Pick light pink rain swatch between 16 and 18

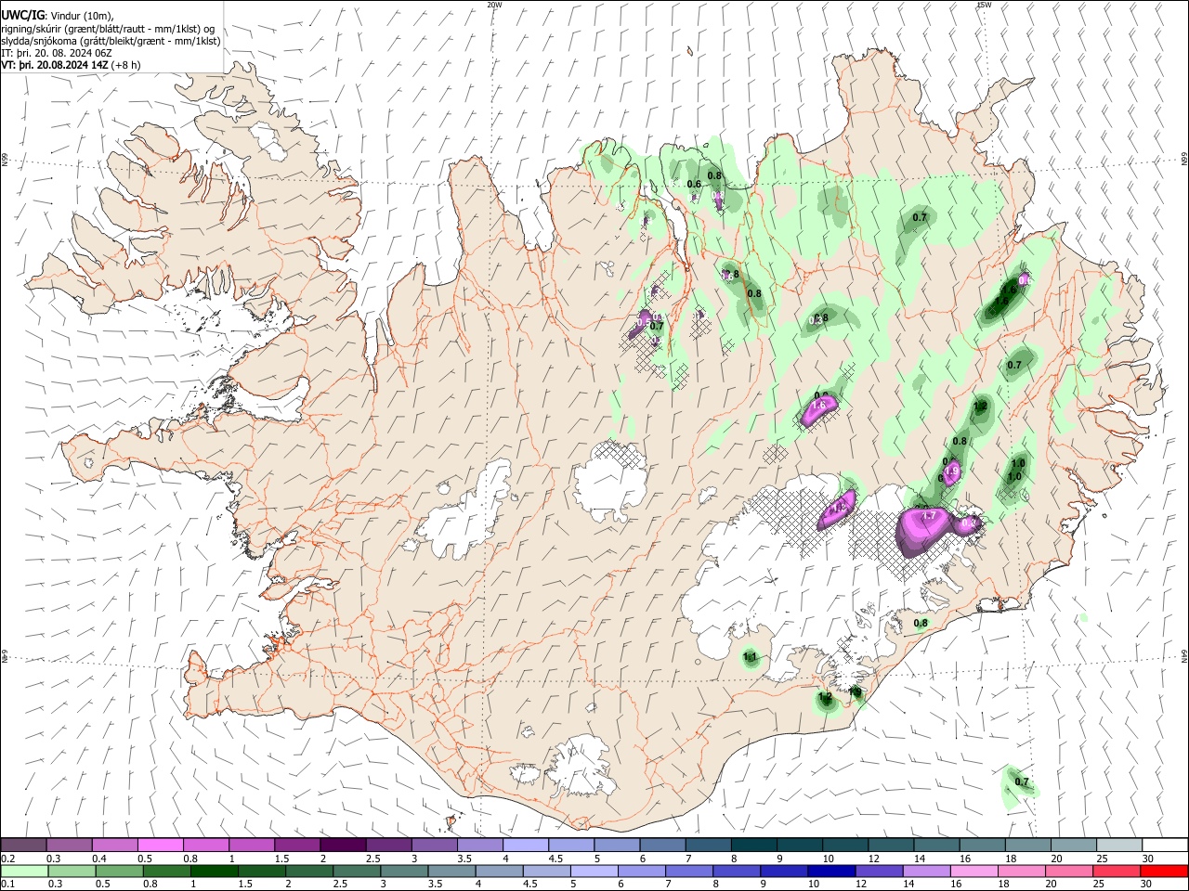(x=974, y=871)
